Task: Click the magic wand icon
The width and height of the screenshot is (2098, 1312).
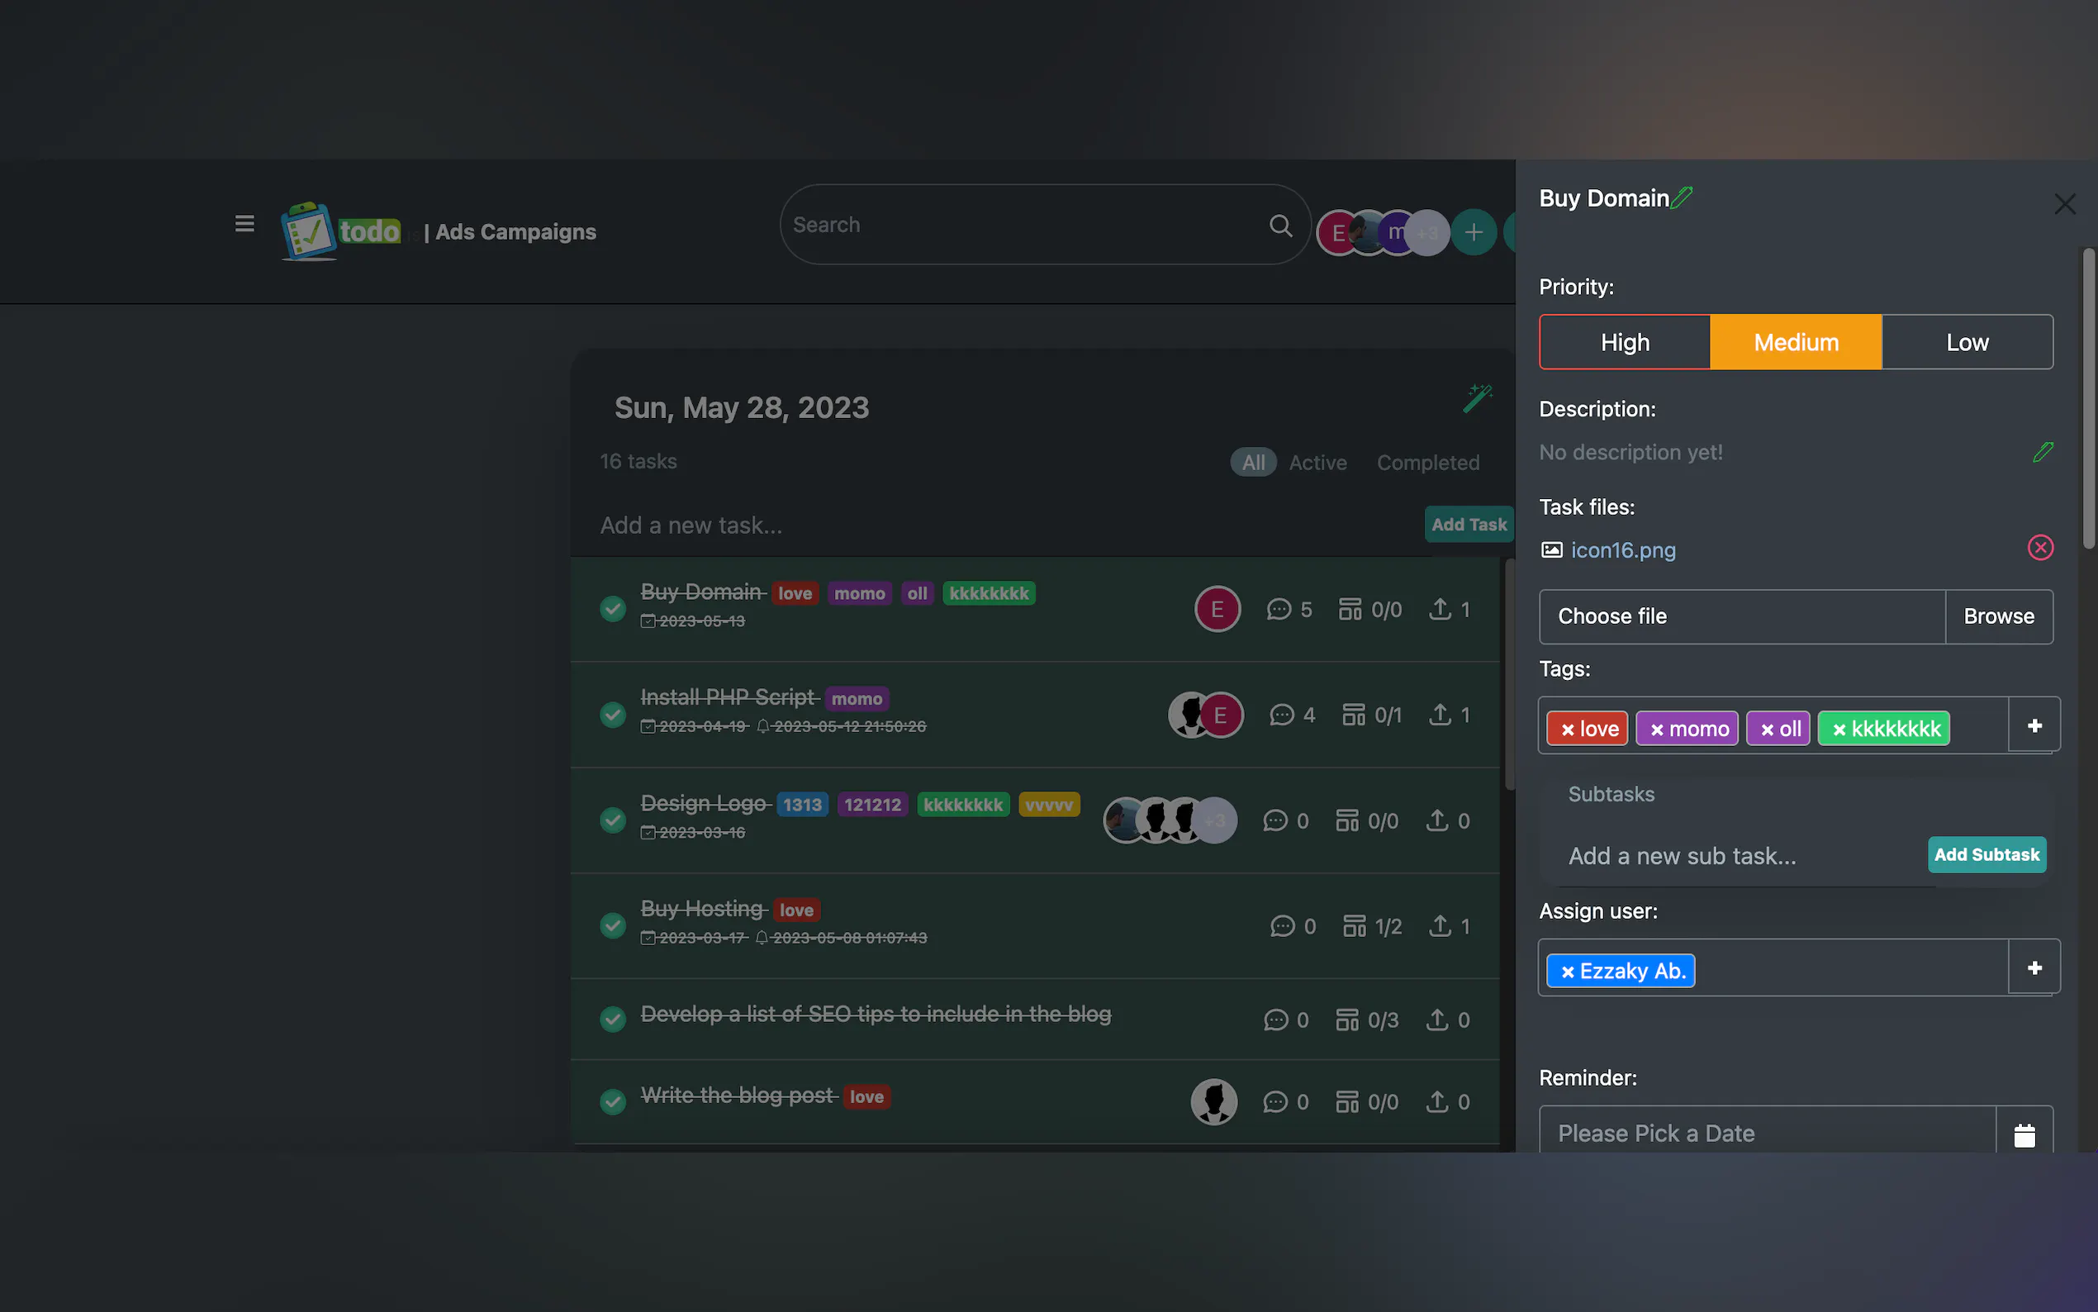Action: pyautogui.click(x=1478, y=398)
